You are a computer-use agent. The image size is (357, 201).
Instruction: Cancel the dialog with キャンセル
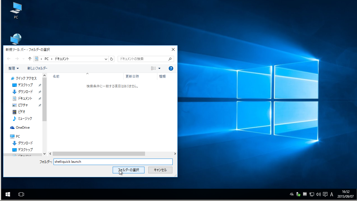pos(160,170)
